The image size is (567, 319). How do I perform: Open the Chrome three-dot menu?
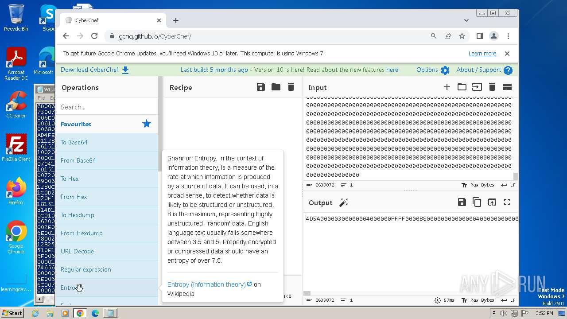click(508, 36)
